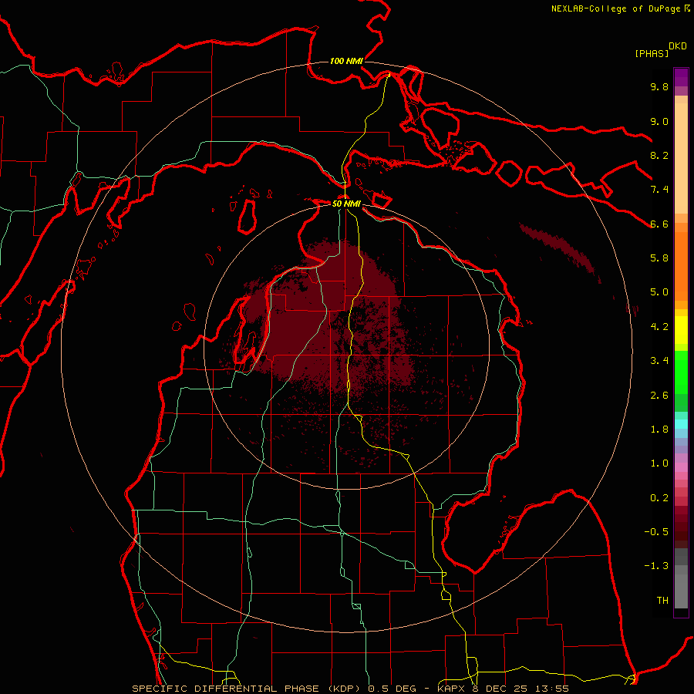Click the [PHAS] legend unit label
The width and height of the screenshot is (694, 694).
tap(652, 53)
